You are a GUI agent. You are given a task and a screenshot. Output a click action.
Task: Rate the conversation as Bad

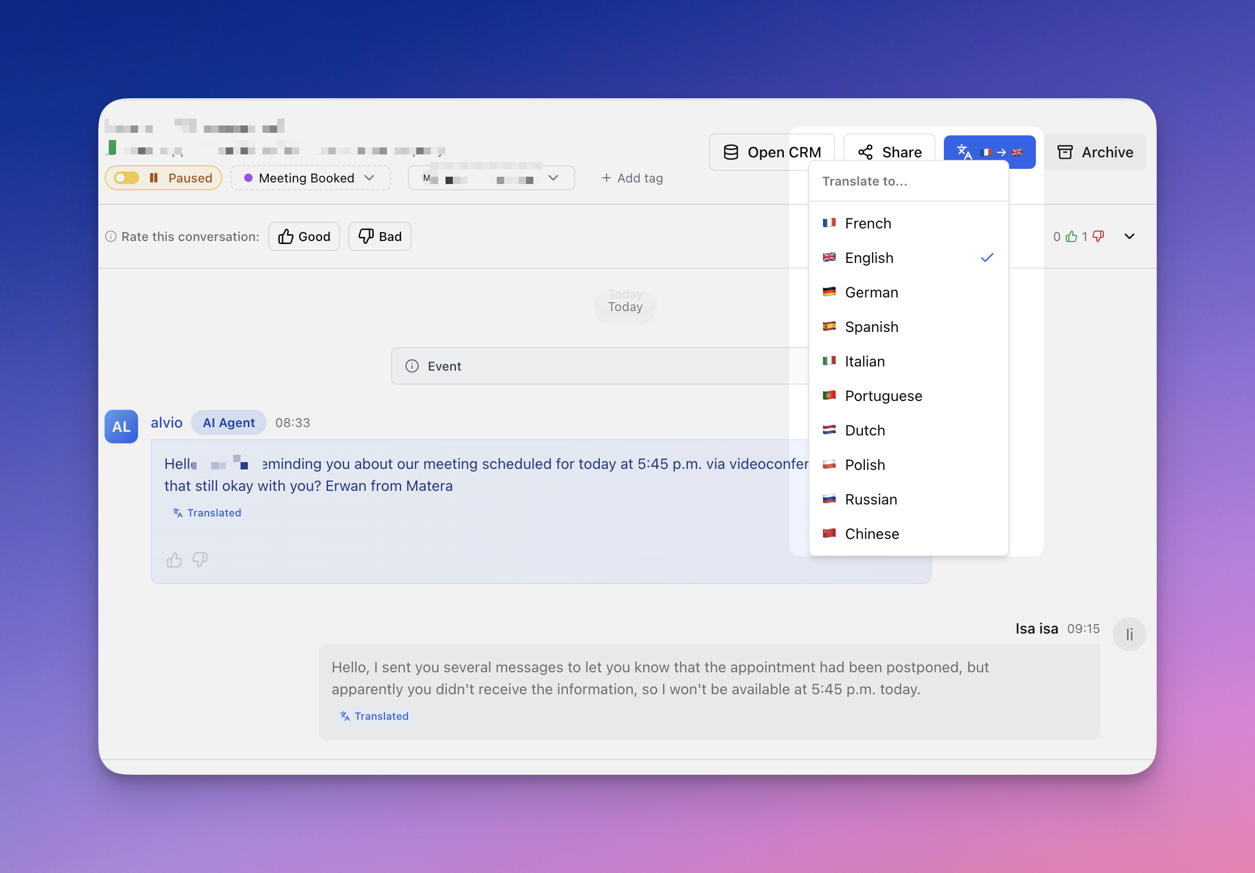coord(379,237)
